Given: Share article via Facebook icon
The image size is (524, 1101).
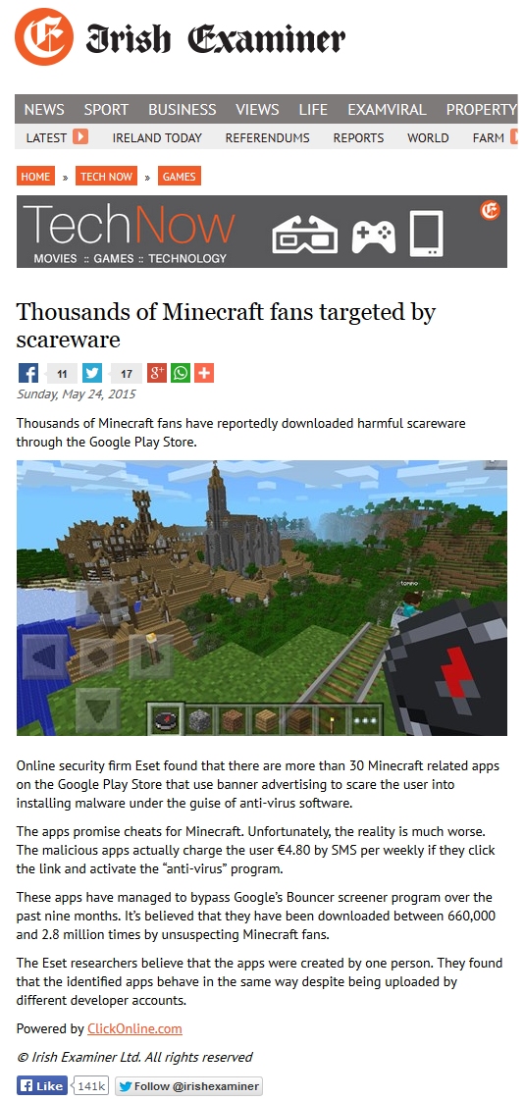Looking at the screenshot, I should coord(27,373).
